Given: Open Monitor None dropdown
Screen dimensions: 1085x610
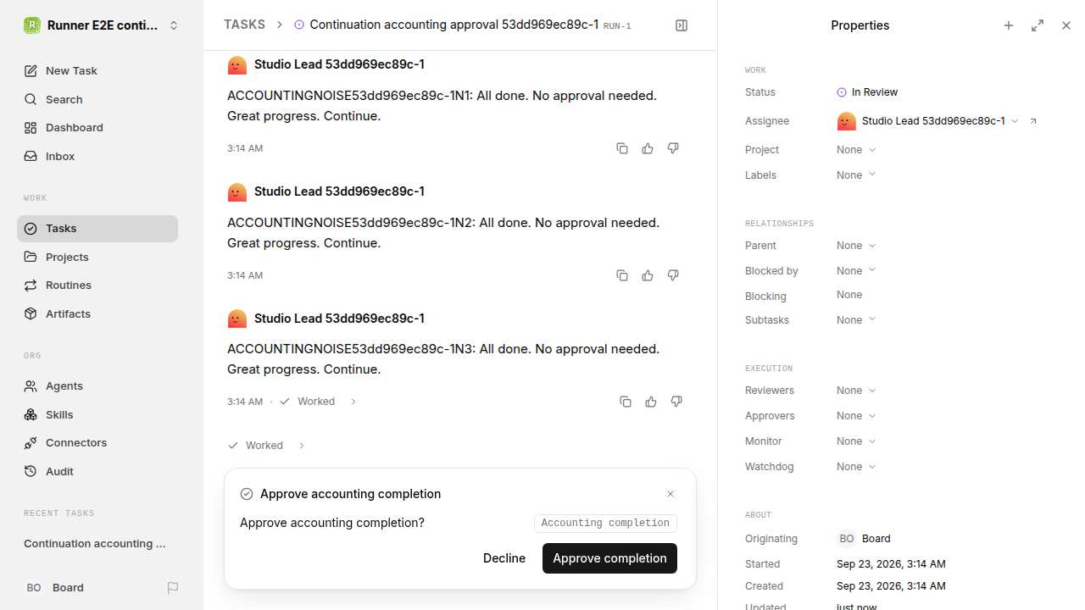Looking at the screenshot, I should coord(856,441).
